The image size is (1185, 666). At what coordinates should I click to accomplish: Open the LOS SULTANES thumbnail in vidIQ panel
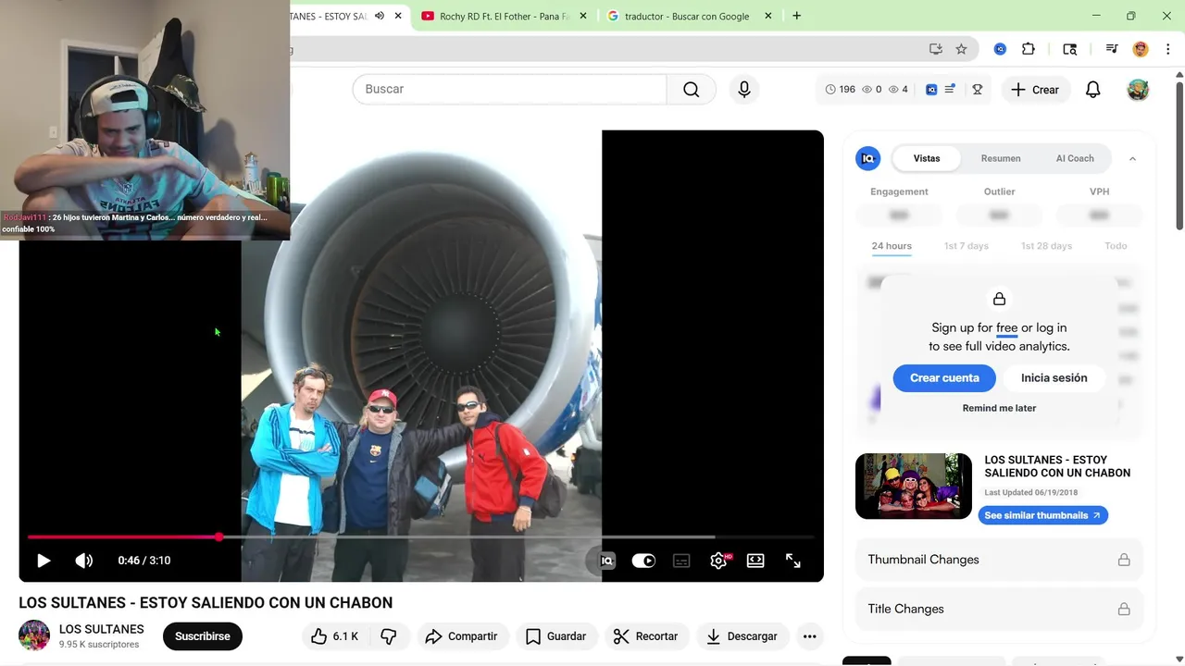pos(913,486)
